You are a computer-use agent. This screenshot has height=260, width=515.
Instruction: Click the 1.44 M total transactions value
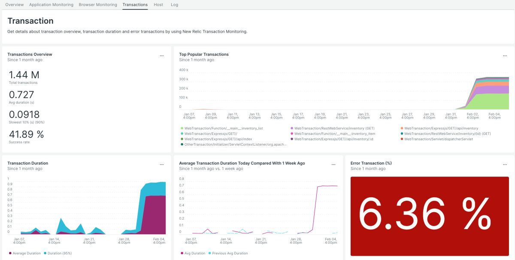coord(24,75)
